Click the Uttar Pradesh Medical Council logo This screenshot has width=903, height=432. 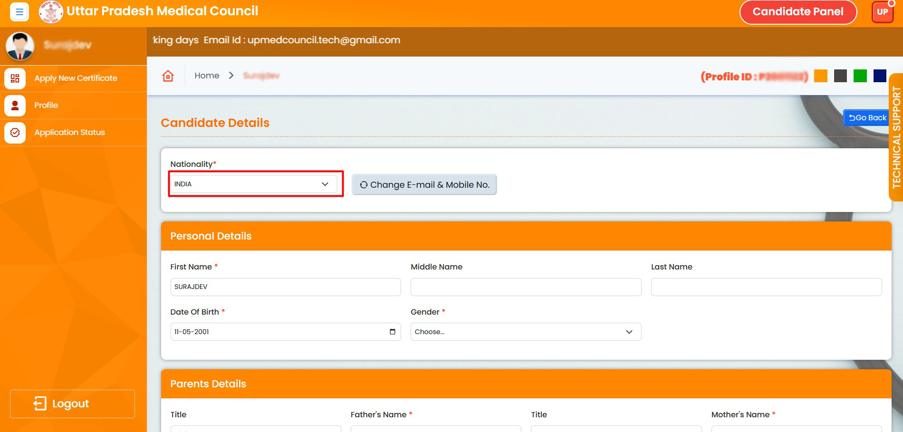(x=51, y=12)
